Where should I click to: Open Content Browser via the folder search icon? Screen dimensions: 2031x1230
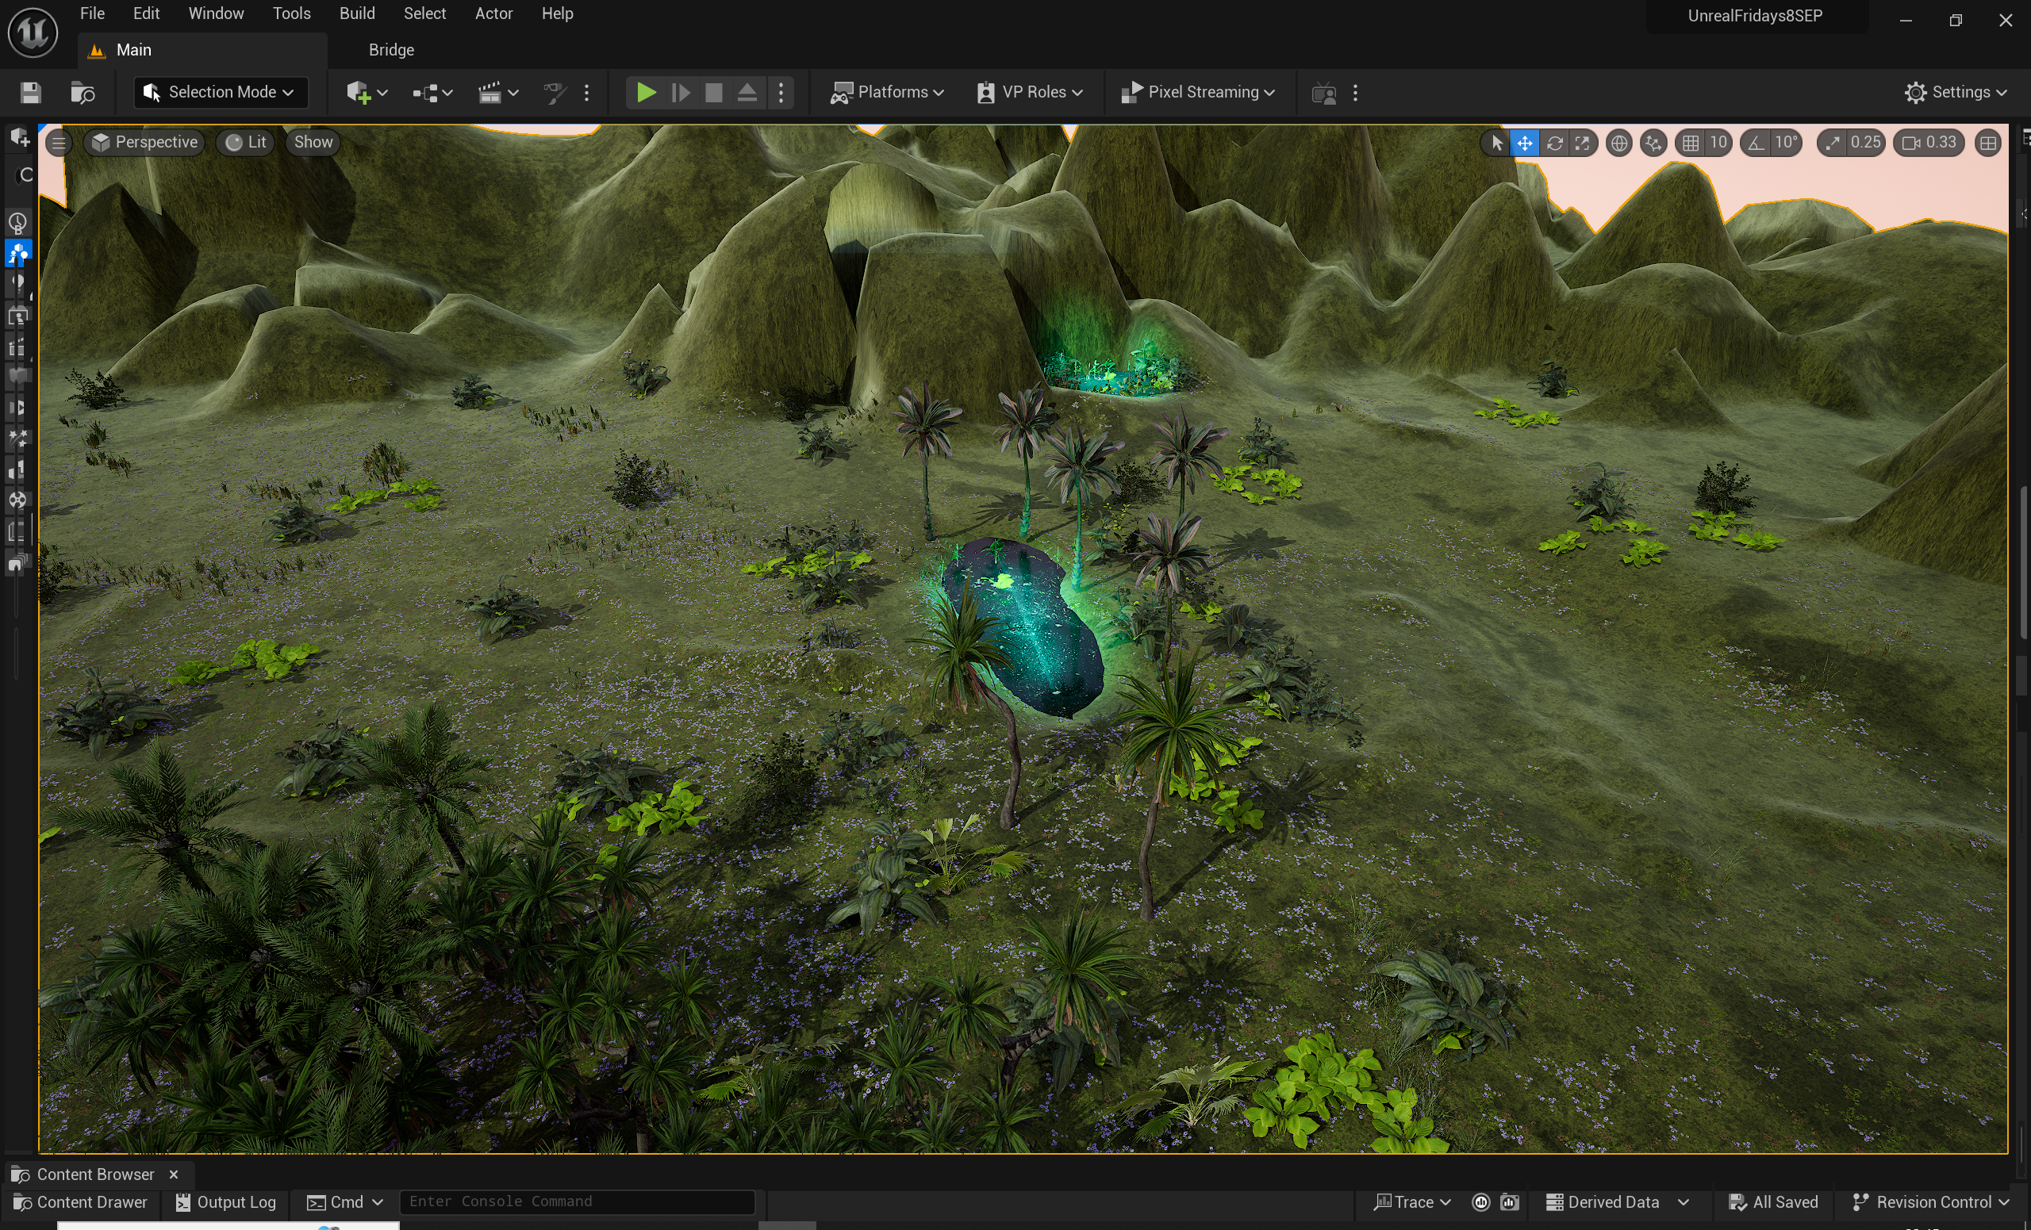83,92
